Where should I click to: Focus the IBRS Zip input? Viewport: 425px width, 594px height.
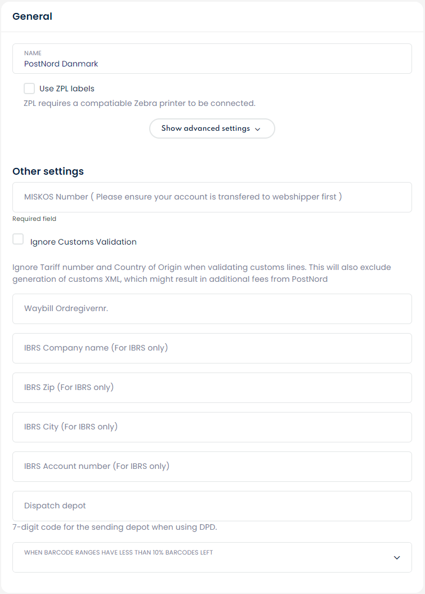tap(212, 388)
